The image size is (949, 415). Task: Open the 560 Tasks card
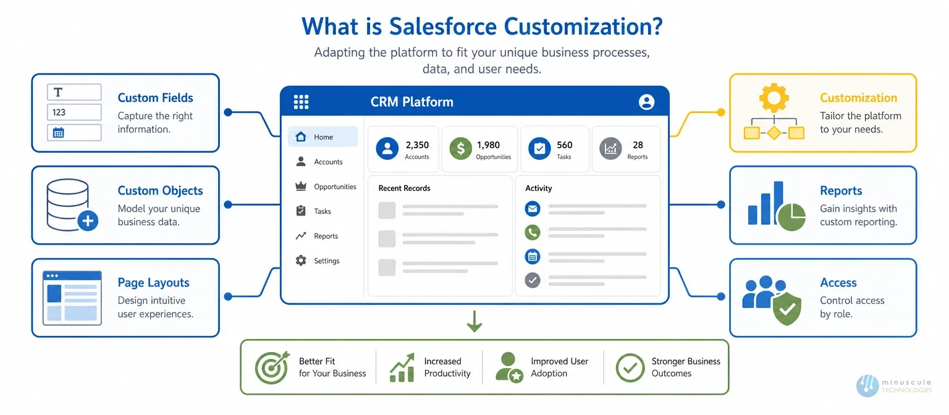pyautogui.click(x=555, y=149)
